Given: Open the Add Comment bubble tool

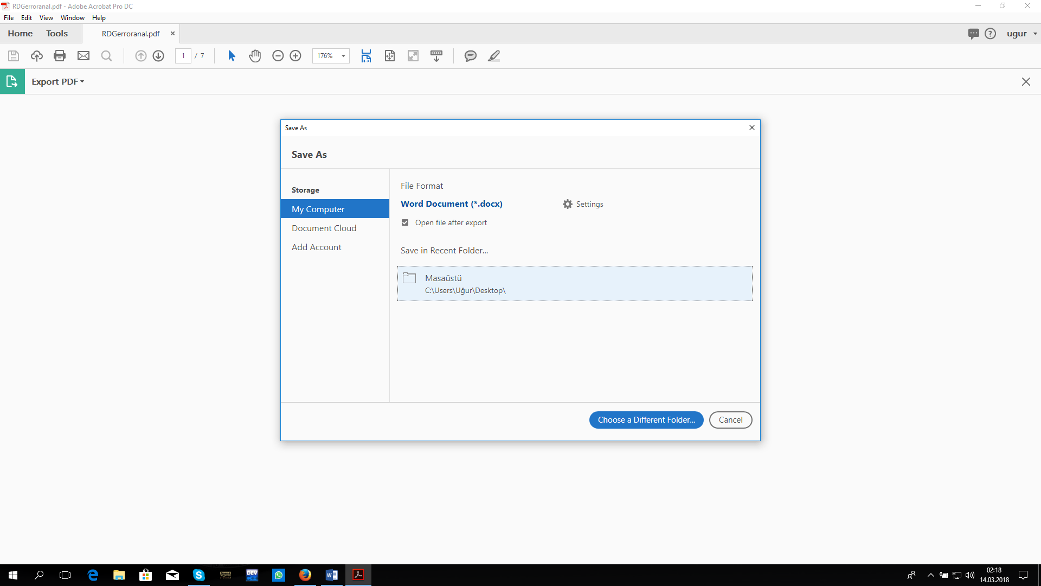Looking at the screenshot, I should [470, 56].
